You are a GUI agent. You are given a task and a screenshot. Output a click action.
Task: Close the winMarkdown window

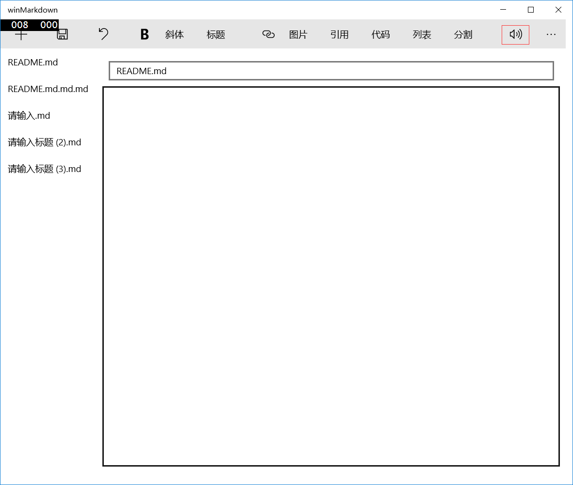click(x=558, y=10)
